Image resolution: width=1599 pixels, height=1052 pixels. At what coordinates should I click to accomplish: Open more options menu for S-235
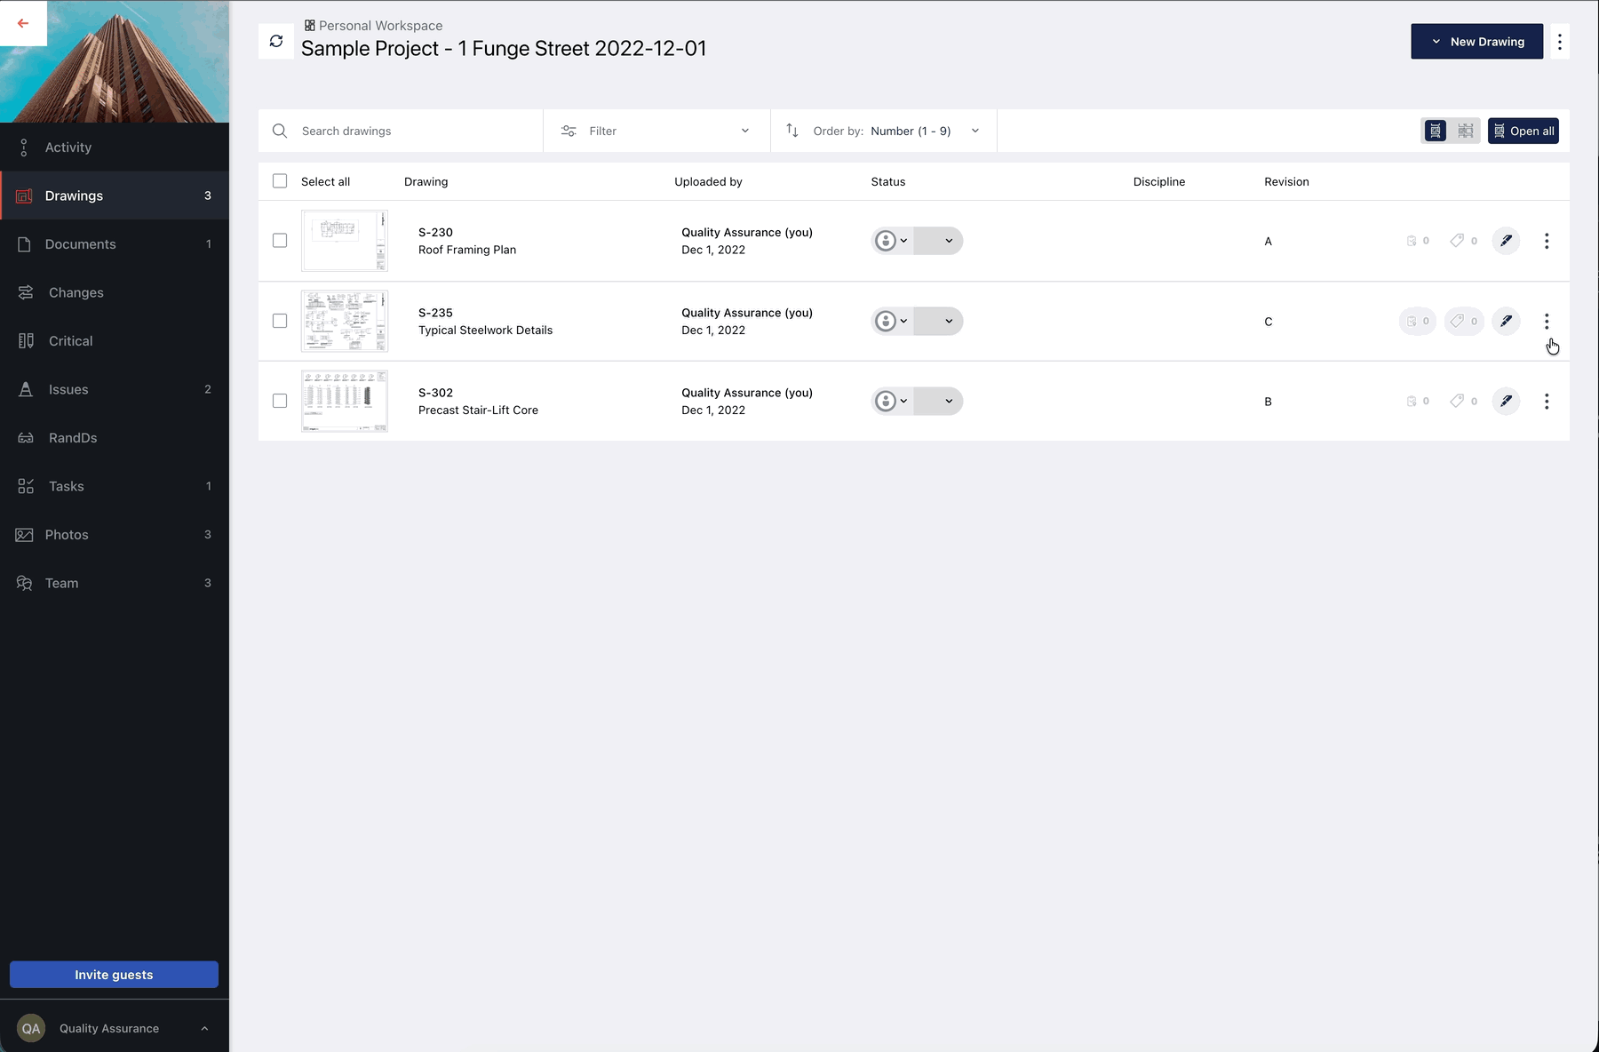pos(1547,321)
